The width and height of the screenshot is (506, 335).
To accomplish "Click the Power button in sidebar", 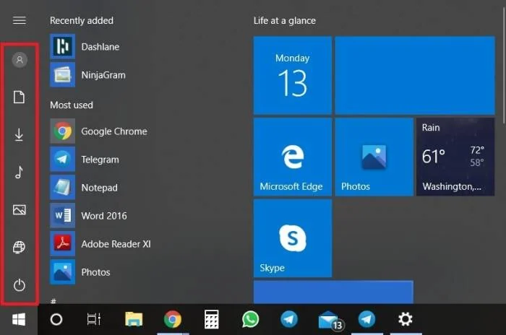I will [20, 285].
